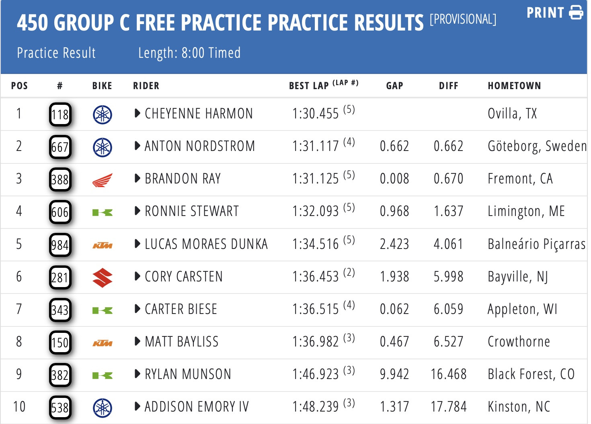Image resolution: width=591 pixels, height=424 pixels.
Task: Click the printer icon beside PRINT
Action: click(x=576, y=12)
